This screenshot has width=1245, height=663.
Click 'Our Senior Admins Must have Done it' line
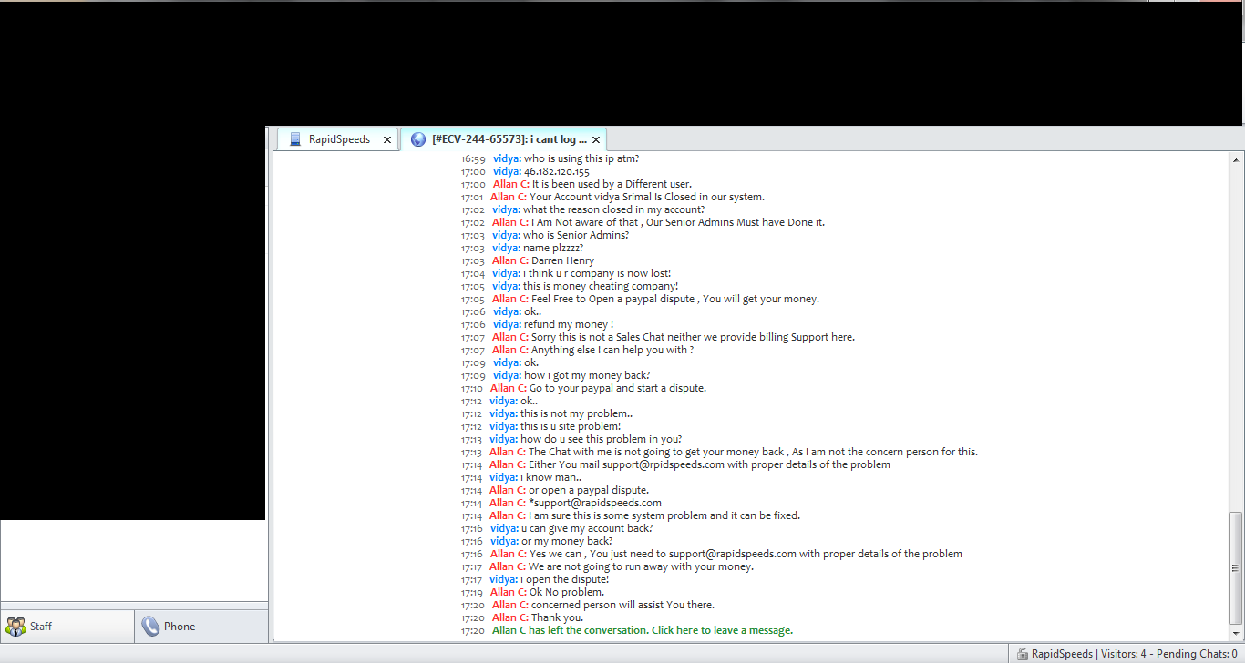click(x=678, y=222)
